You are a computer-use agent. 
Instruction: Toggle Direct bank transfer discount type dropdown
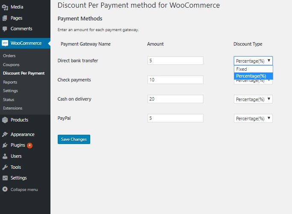[253, 61]
